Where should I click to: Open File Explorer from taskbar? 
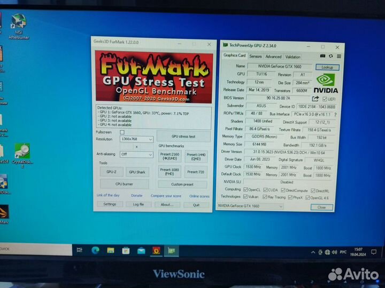[x=111, y=250]
